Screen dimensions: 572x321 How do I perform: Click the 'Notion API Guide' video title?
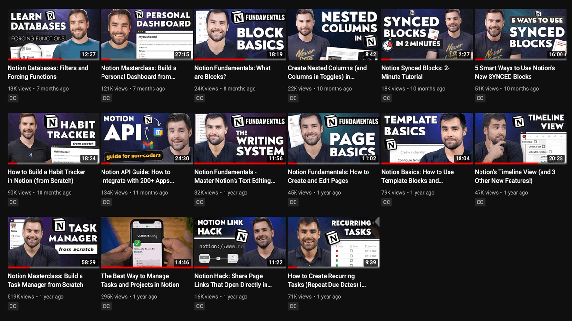pos(137,176)
